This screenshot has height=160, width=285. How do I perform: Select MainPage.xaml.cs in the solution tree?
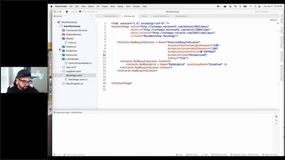(78, 80)
